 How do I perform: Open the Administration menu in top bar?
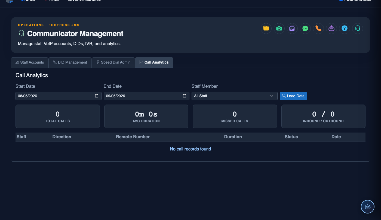(85, 1)
